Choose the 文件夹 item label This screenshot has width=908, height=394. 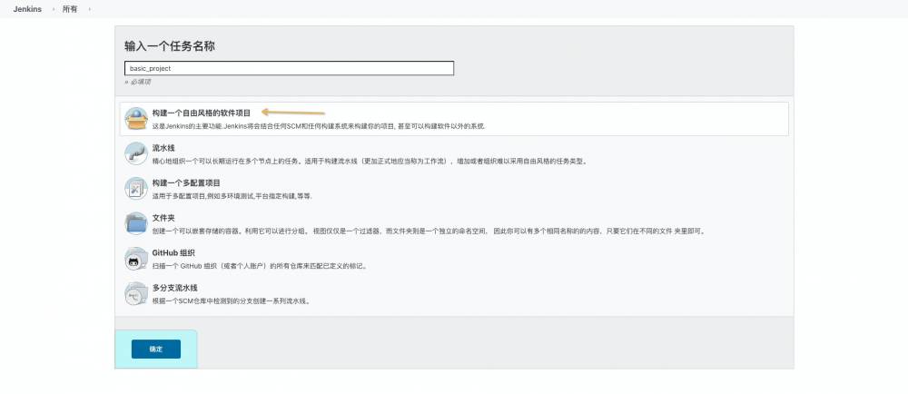pyautogui.click(x=163, y=218)
